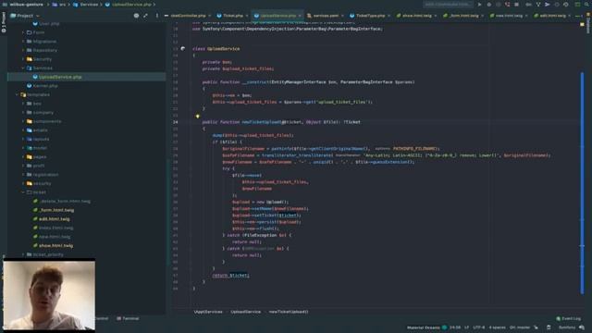Image resolution: width=592 pixels, height=333 pixels.
Task: Expand the Form folder in project tree
Action: click(23, 32)
